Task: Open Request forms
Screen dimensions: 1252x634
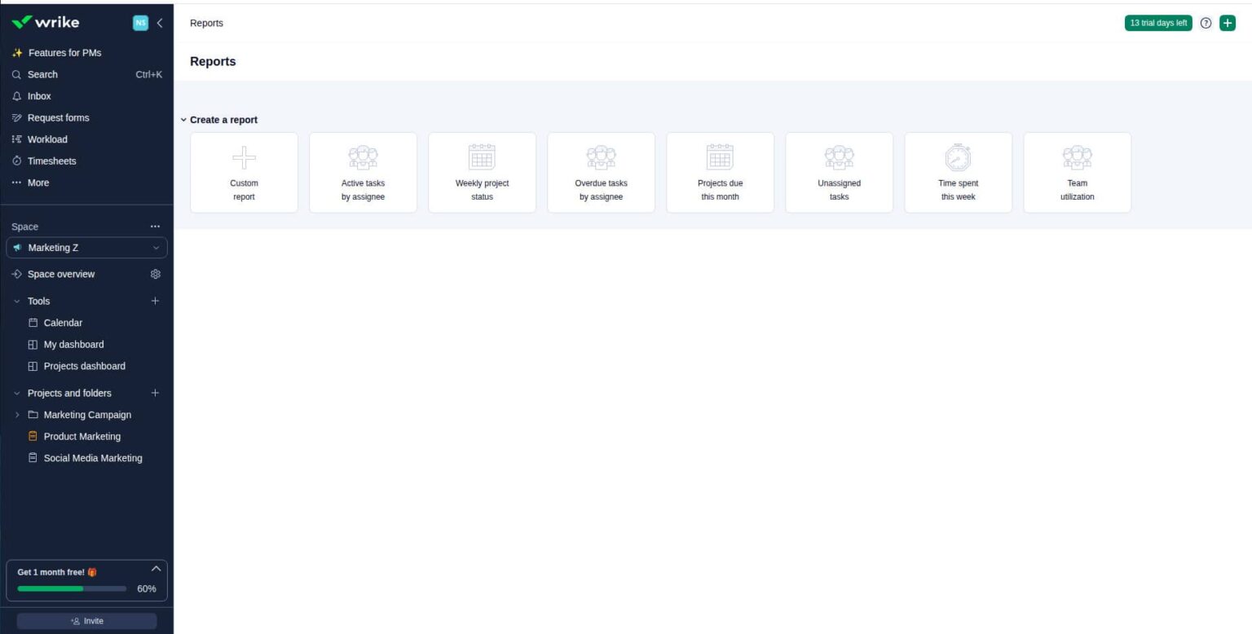Action: click(58, 117)
